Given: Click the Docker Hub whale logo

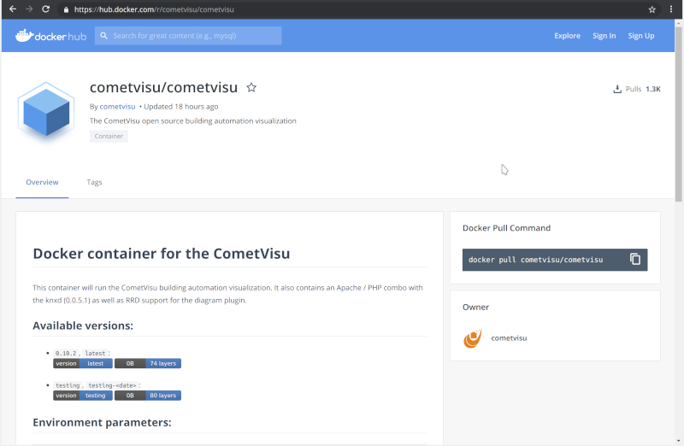Looking at the screenshot, I should 50,36.
